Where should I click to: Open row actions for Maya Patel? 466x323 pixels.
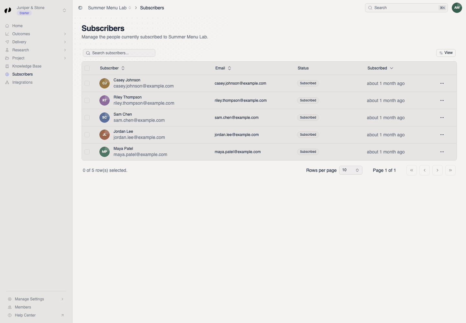(x=442, y=152)
